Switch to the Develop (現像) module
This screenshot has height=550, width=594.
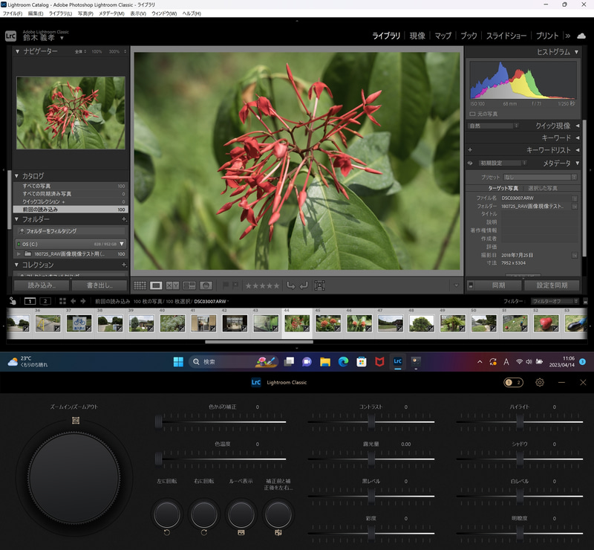(417, 36)
